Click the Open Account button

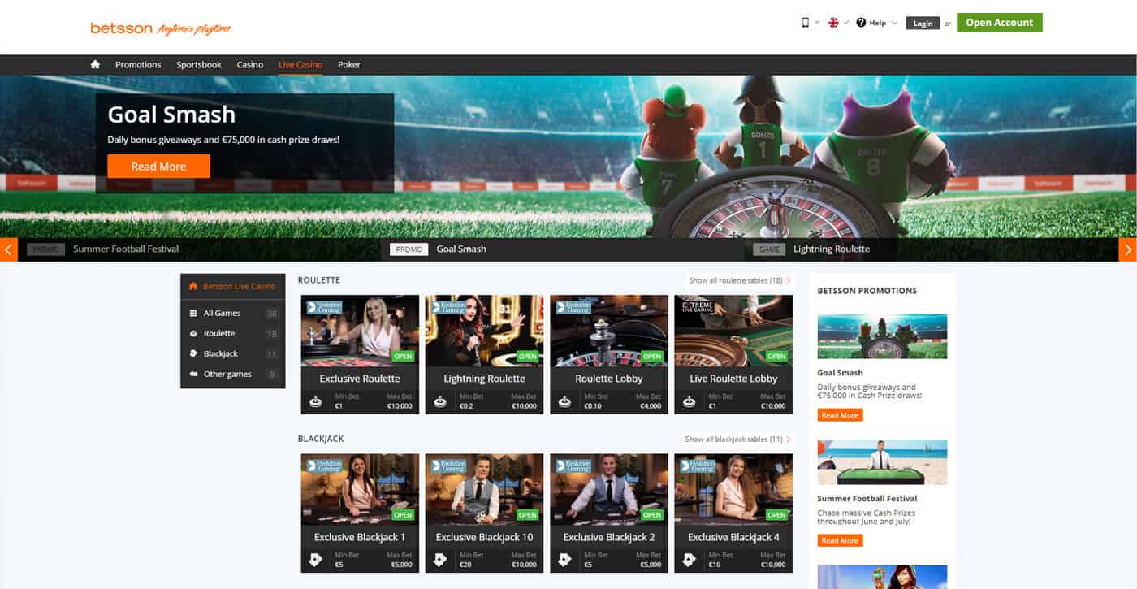pos(999,23)
